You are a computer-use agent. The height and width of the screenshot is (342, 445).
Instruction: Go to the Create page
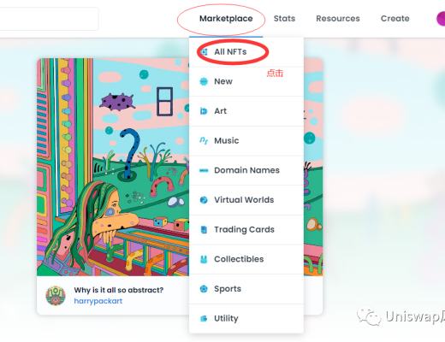[x=395, y=19]
